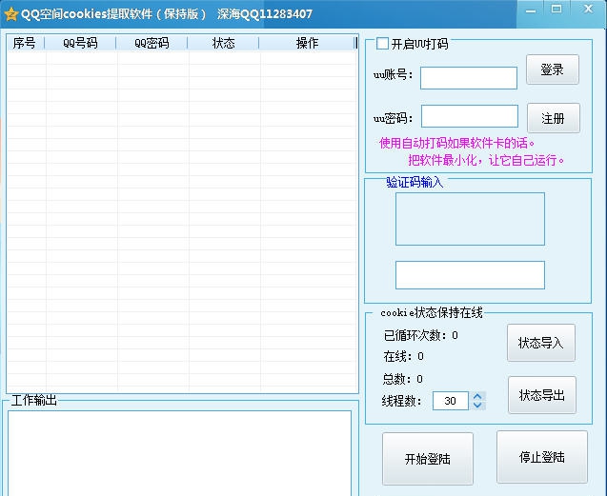Click the 已循环次数: 0 text
Screen dimensions: 607x496
pos(421,335)
